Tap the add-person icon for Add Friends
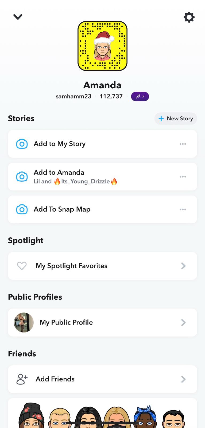The image size is (205, 428). tap(22, 379)
